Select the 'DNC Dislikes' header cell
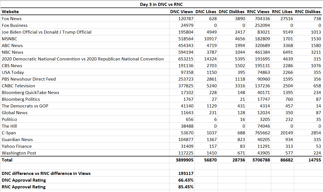The image size is (323, 192). 232,12
